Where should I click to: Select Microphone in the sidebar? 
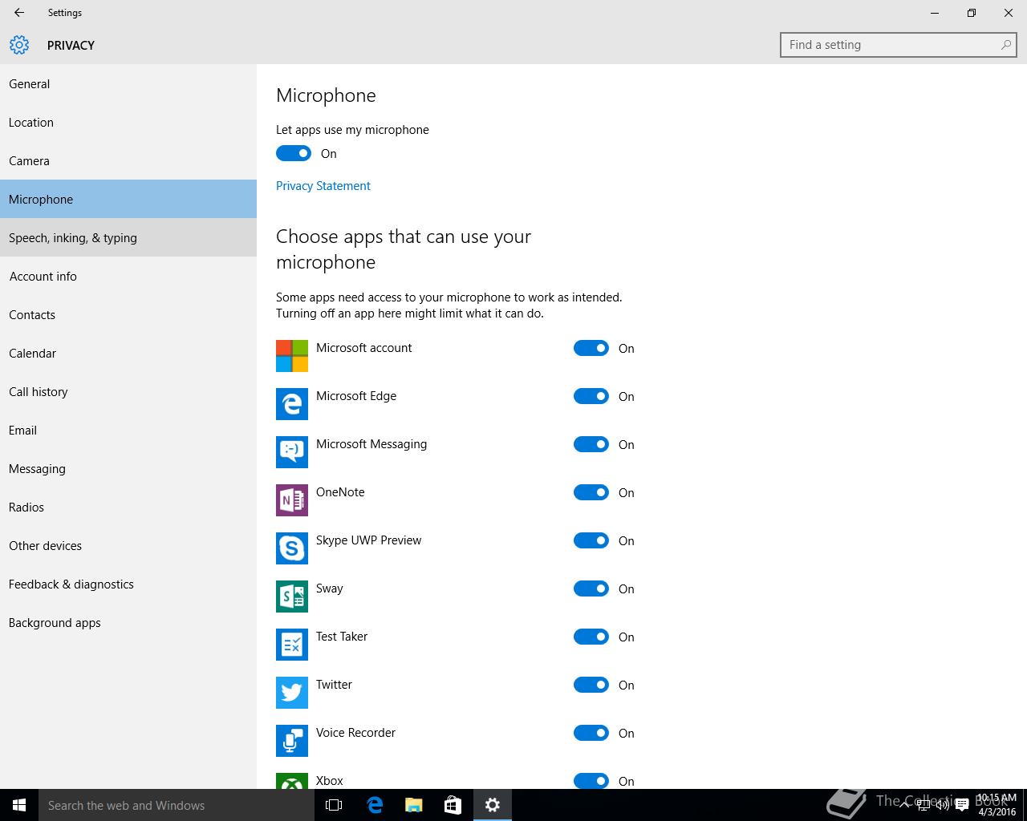128,199
